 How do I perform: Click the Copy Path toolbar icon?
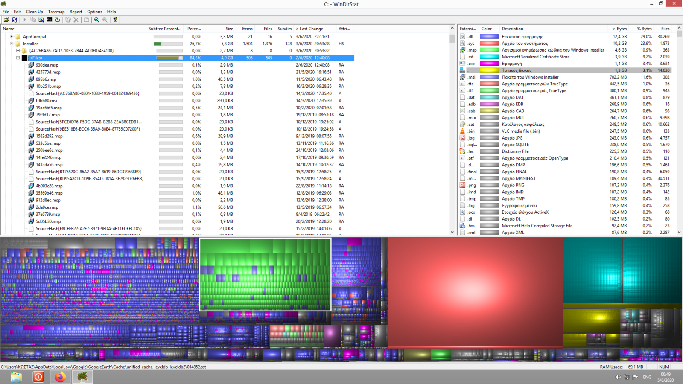pos(33,20)
